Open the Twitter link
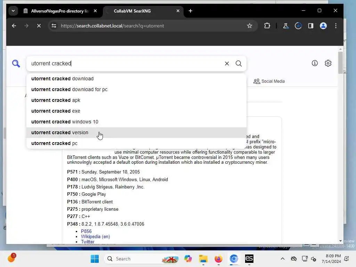Viewport: 356px width, 267px height. pyautogui.click(x=88, y=242)
